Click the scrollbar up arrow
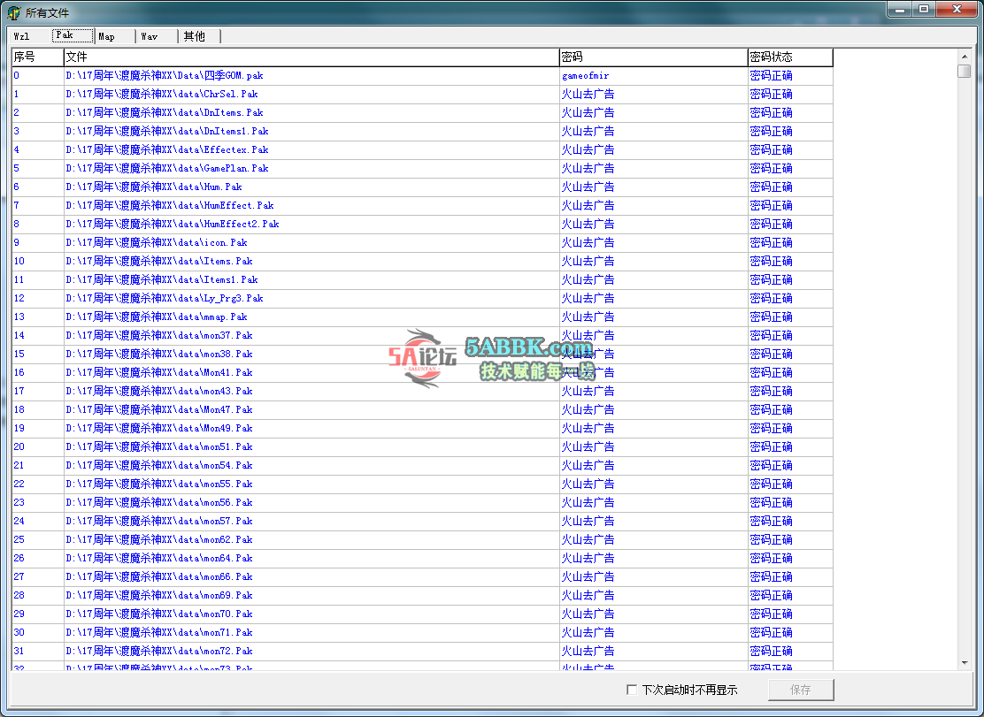Viewport: 984px width, 717px height. (x=965, y=55)
